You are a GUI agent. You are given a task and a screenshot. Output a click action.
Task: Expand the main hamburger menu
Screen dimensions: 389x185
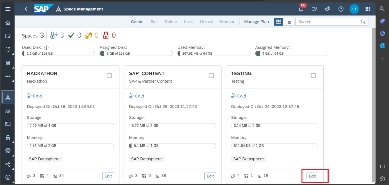pos(8,9)
